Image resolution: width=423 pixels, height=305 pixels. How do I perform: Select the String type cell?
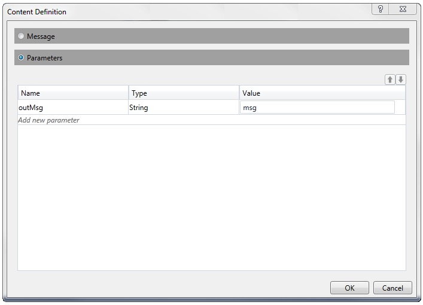(184, 108)
